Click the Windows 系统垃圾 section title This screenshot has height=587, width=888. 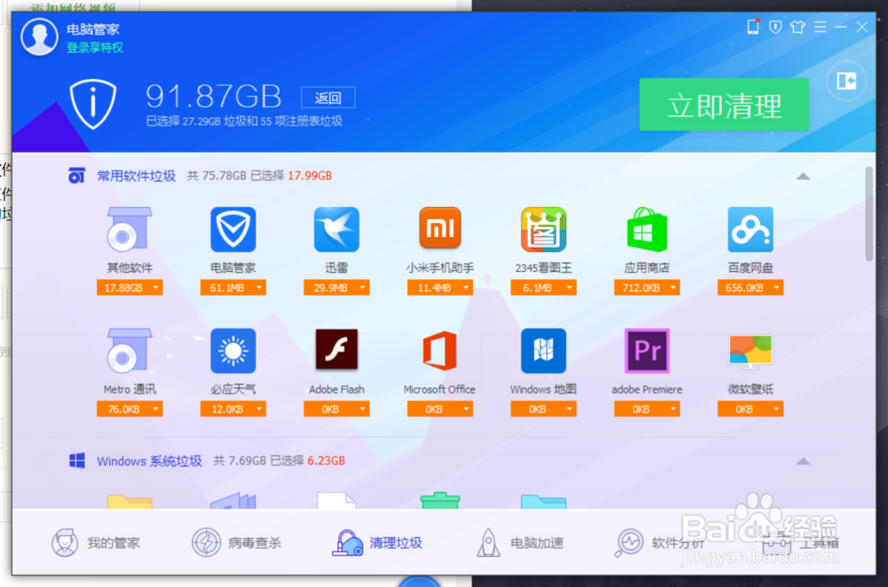pos(149,461)
